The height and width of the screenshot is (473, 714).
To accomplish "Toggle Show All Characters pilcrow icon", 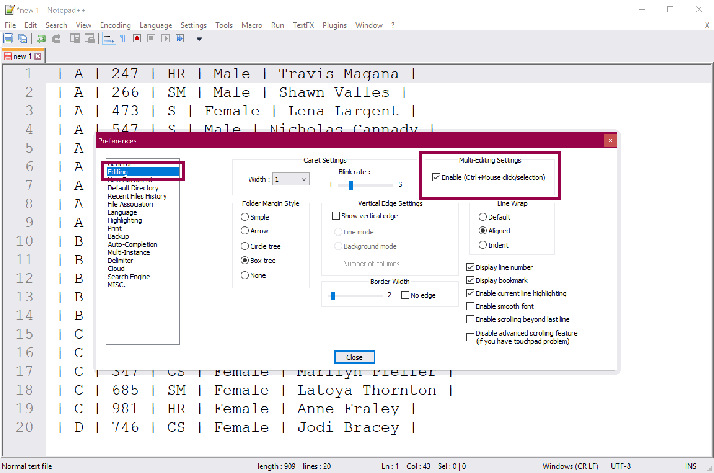I will pyautogui.click(x=123, y=39).
